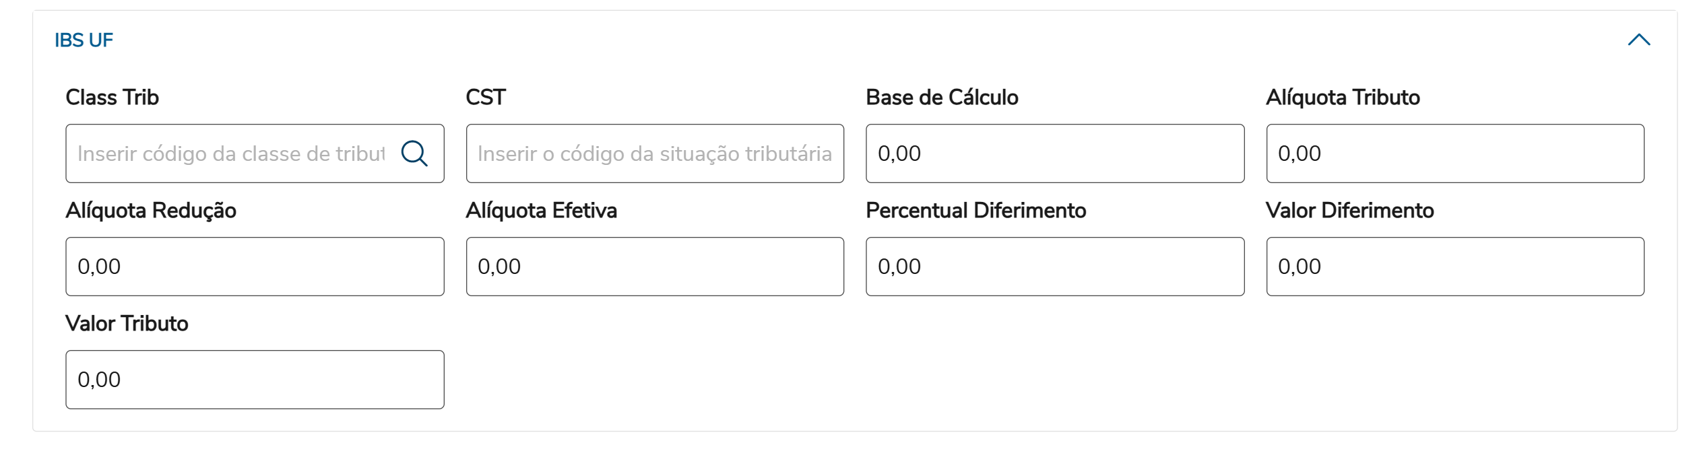Click the "Class Trib" label text
Screen dimensions: 1699x451
113,98
